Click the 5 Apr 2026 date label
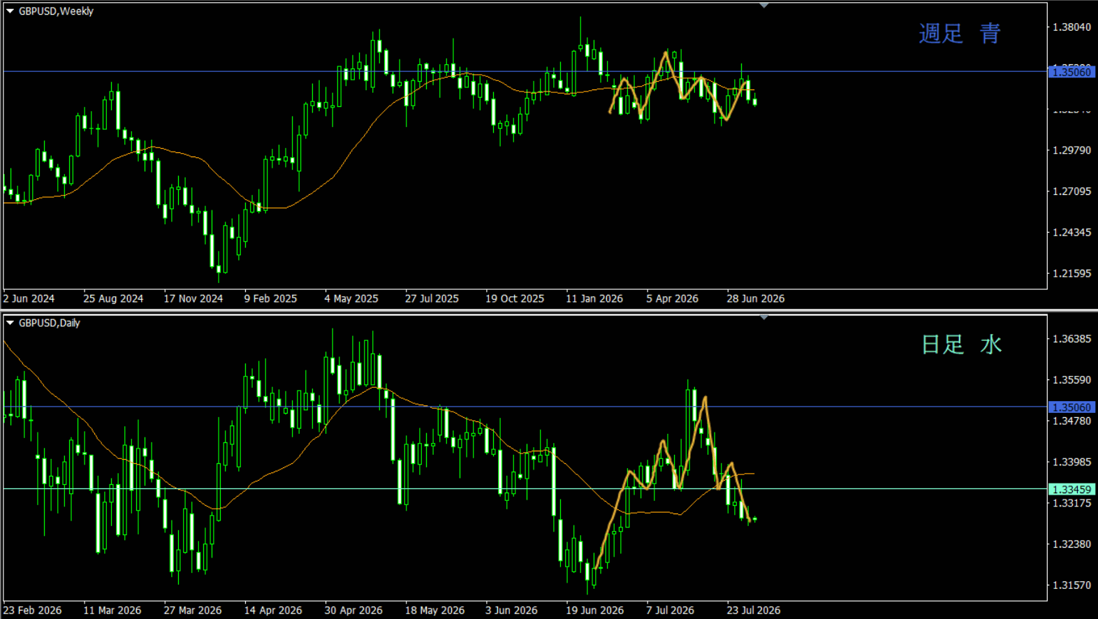Viewport: 1098px width, 619px height. coord(672,298)
